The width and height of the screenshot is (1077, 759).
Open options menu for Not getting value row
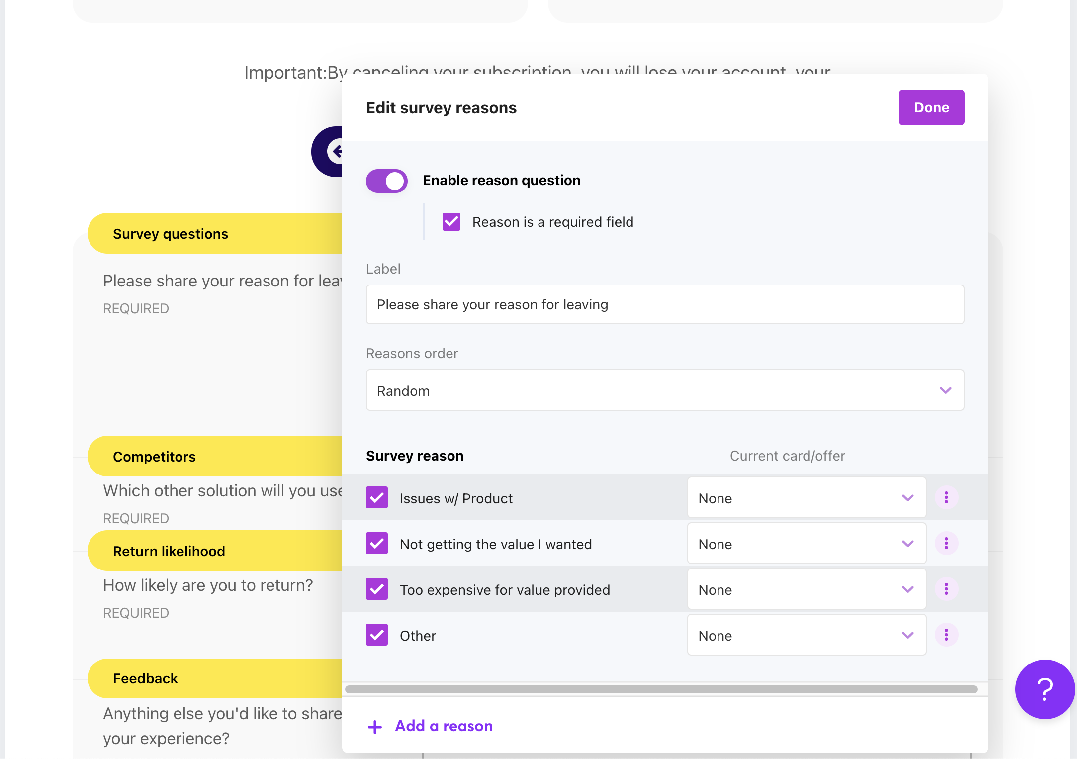(x=946, y=544)
